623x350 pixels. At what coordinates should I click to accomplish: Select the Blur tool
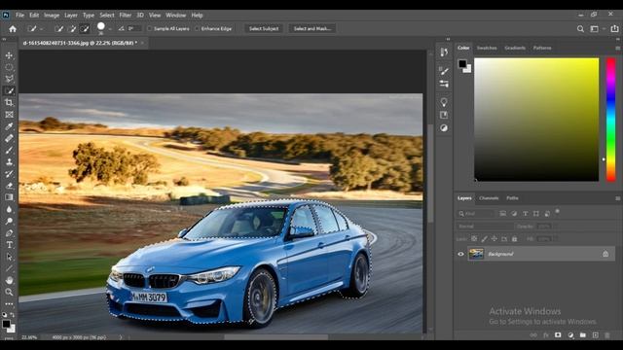click(x=9, y=209)
